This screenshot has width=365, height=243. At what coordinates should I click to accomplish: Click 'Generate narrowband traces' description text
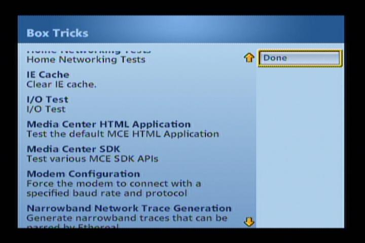[127, 218]
